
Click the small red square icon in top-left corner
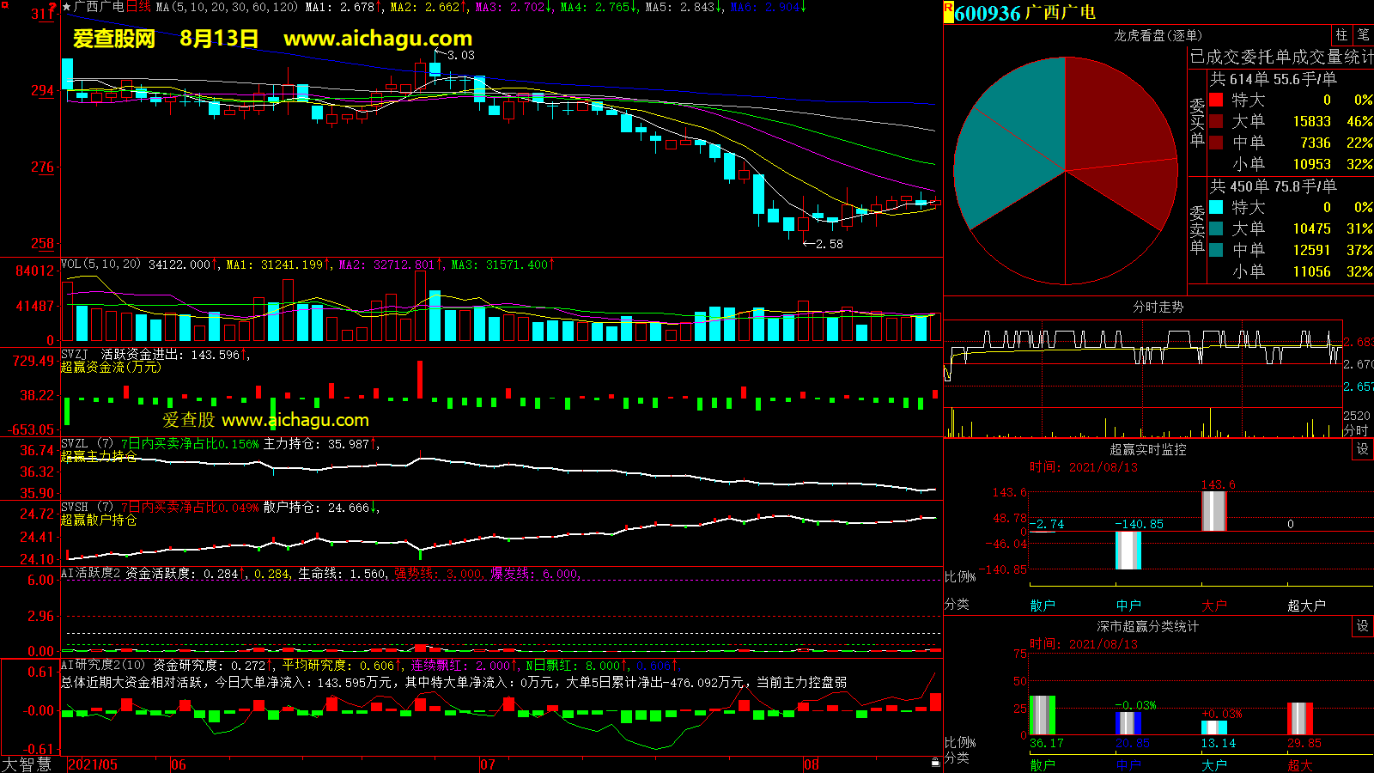pyautogui.click(x=4, y=4)
